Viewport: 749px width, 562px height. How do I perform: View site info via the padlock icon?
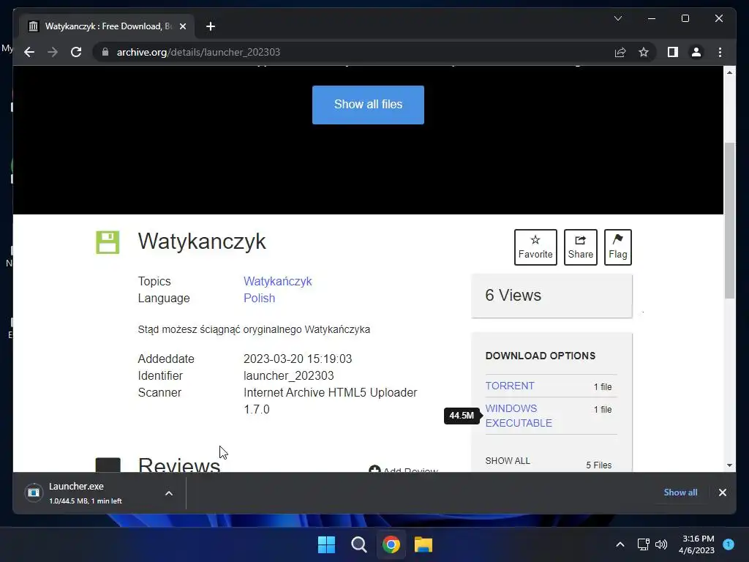pos(105,52)
